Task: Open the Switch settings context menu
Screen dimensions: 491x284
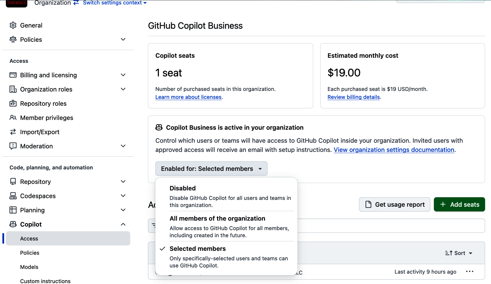Action: coord(112,3)
